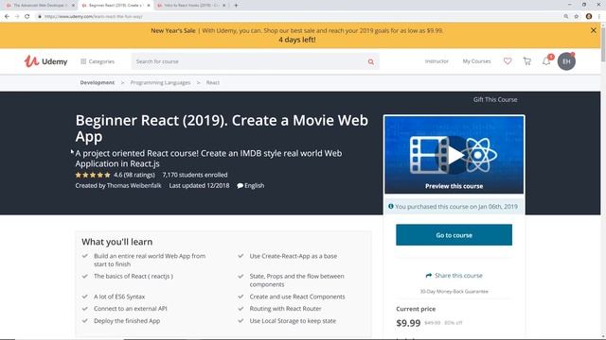Screen dimensions: 606x340
Task: Open instructor Thomas Weibenfalk's profile
Action: click(134, 185)
